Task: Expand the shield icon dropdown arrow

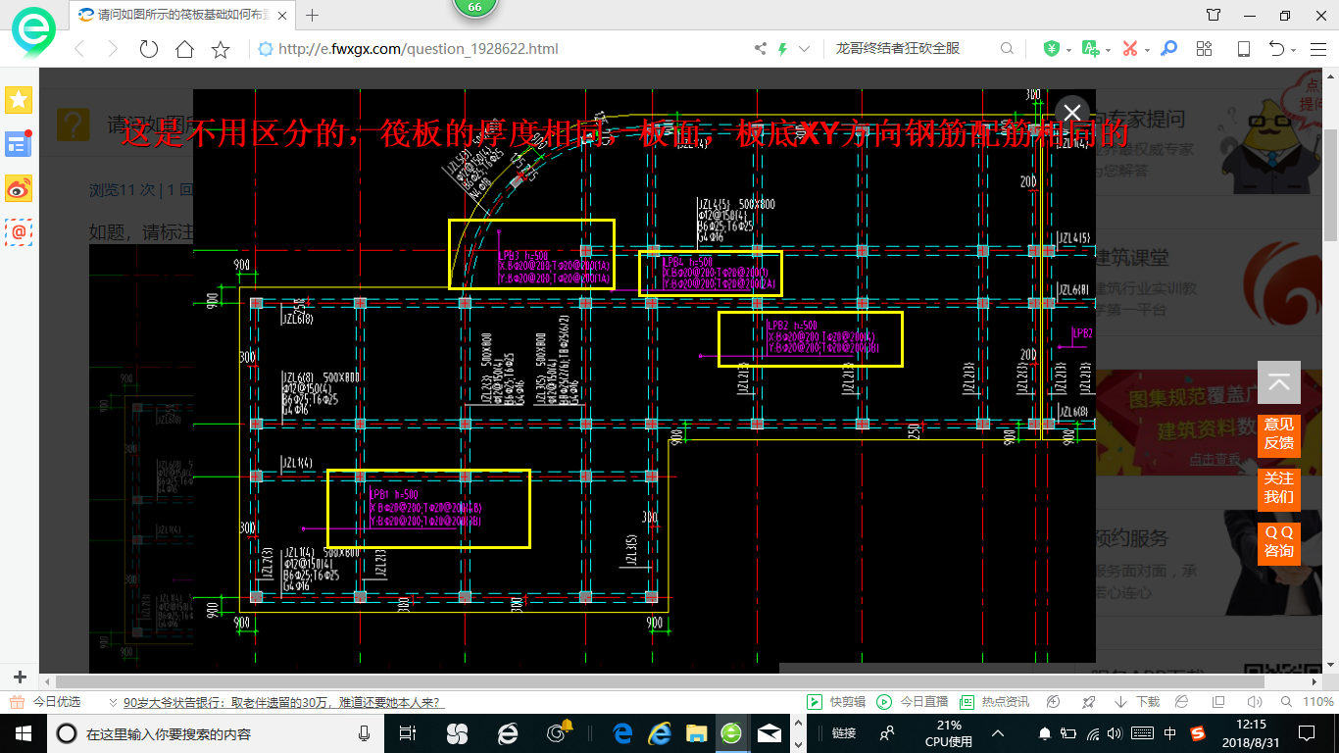Action: pos(1068,50)
